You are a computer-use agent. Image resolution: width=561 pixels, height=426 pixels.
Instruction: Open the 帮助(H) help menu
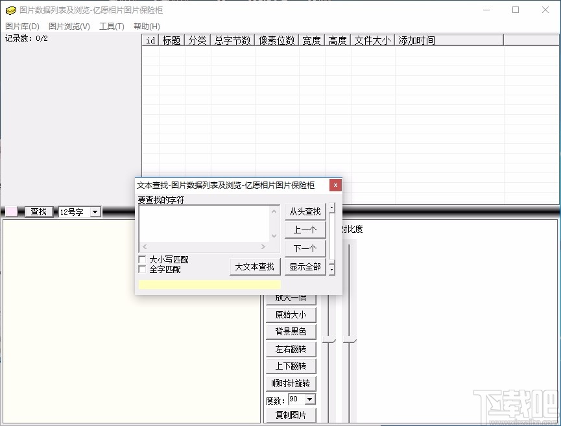[147, 26]
